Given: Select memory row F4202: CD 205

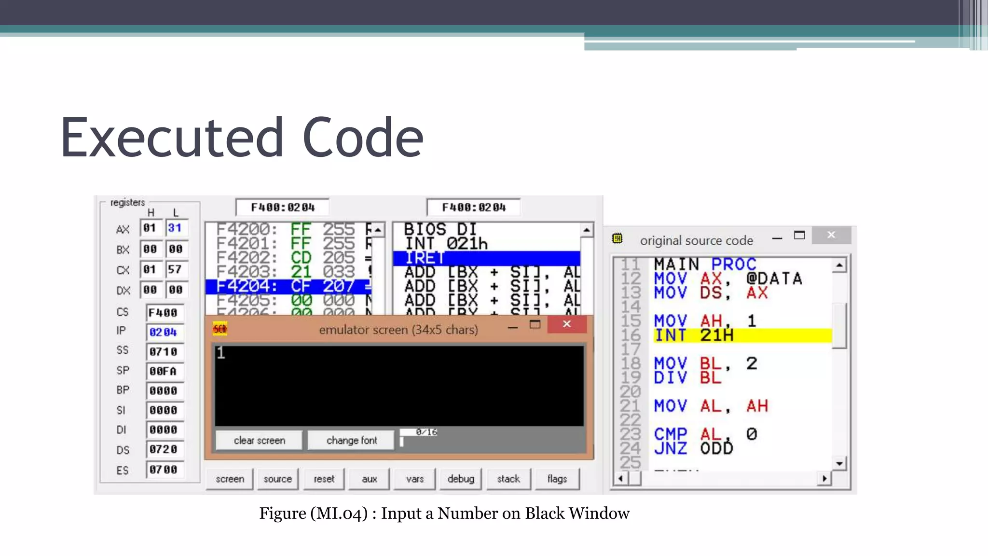Looking at the screenshot, I should point(288,258).
